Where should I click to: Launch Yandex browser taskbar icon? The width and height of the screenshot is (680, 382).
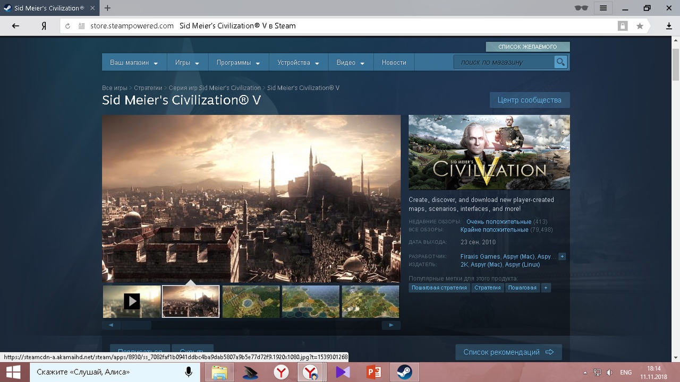(281, 372)
